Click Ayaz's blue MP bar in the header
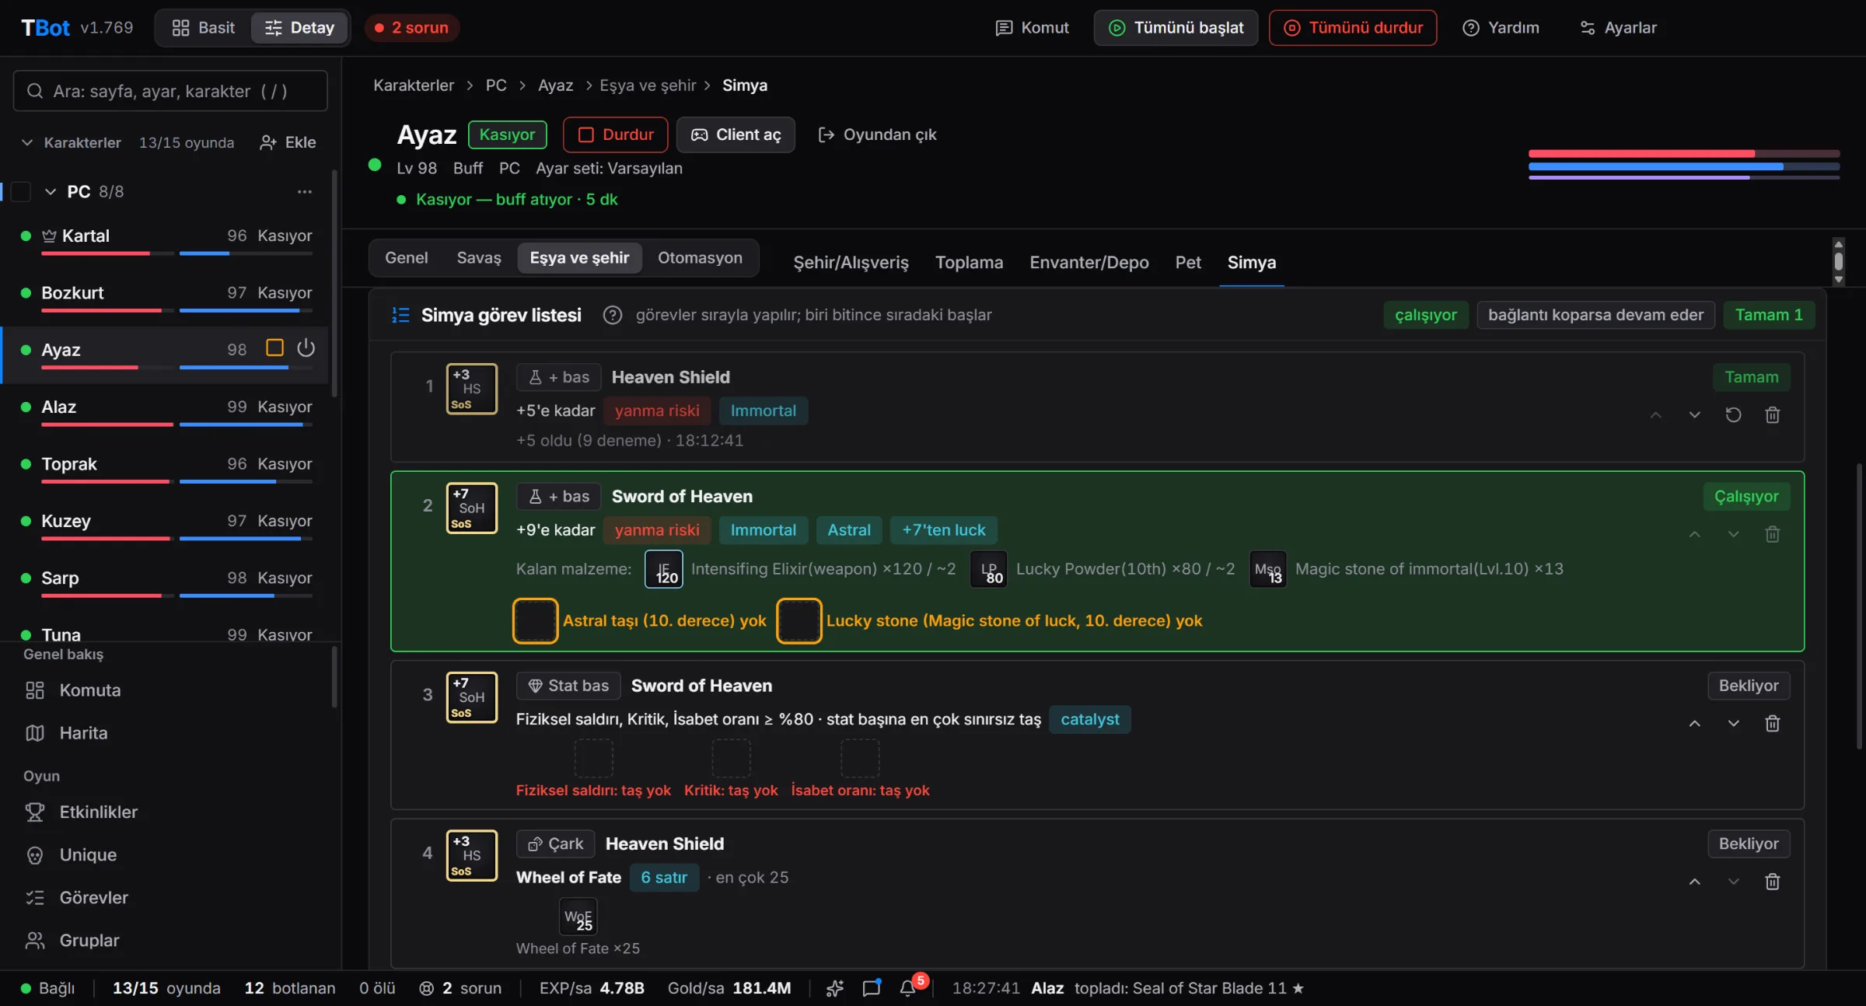The width and height of the screenshot is (1866, 1006). tap(1684, 166)
